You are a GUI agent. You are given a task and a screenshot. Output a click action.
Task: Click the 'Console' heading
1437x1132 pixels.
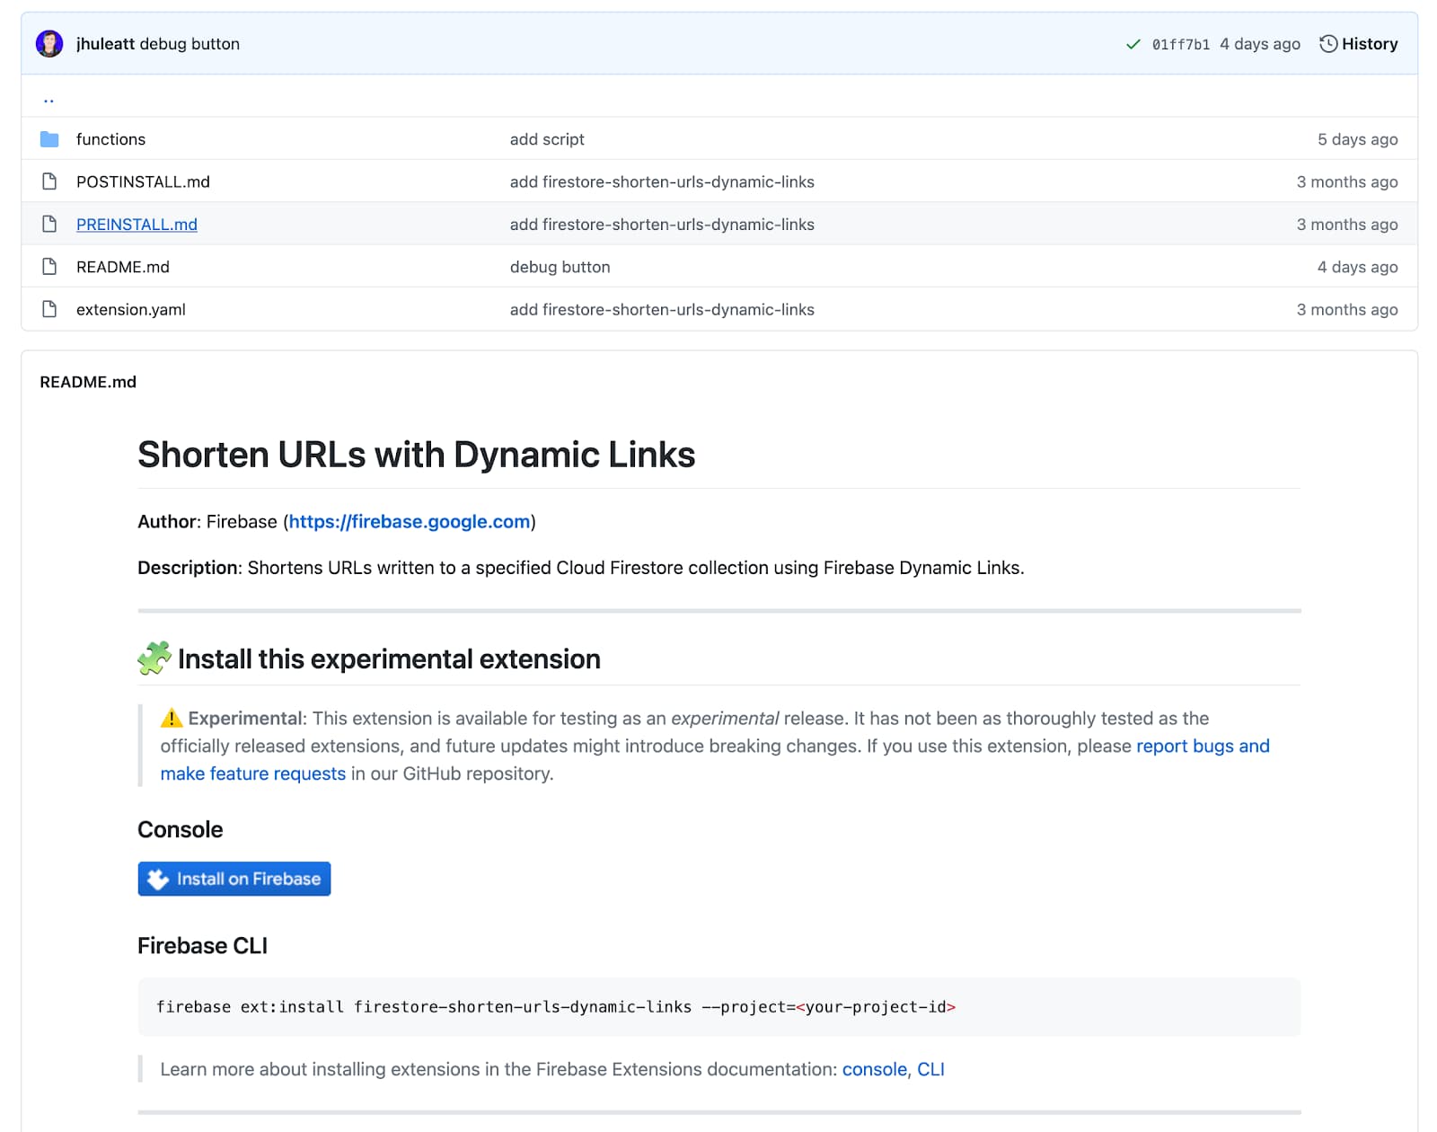[180, 829]
